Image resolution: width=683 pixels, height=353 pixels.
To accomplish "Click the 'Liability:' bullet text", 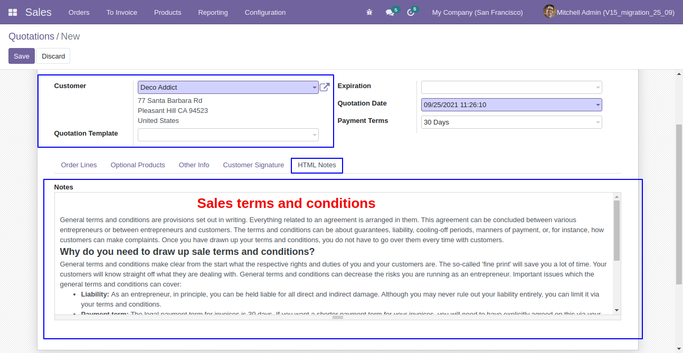I will click(95, 294).
